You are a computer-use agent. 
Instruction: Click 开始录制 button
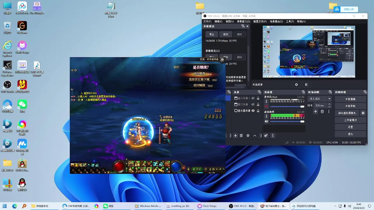[350, 106]
